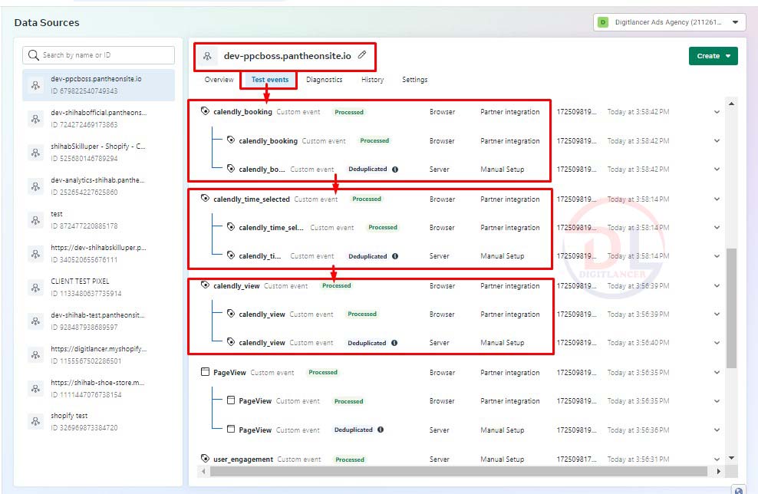The height and width of the screenshot is (494, 758).
Task: Click the horizontal scroll left arrow
Action: pos(203,471)
